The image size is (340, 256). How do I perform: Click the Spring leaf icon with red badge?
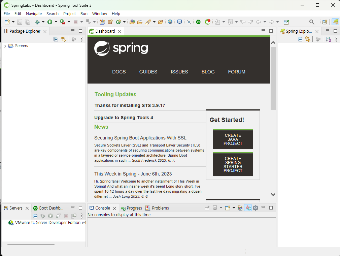pos(208,22)
